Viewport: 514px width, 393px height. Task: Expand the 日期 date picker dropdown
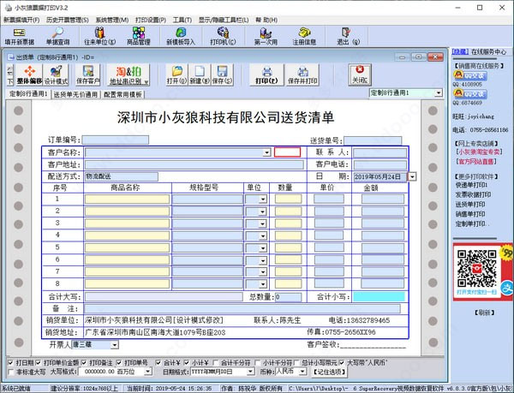[x=412, y=176]
